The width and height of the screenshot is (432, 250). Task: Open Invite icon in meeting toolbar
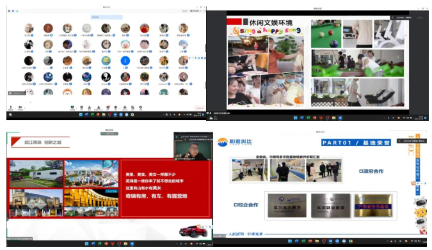[x=89, y=107]
